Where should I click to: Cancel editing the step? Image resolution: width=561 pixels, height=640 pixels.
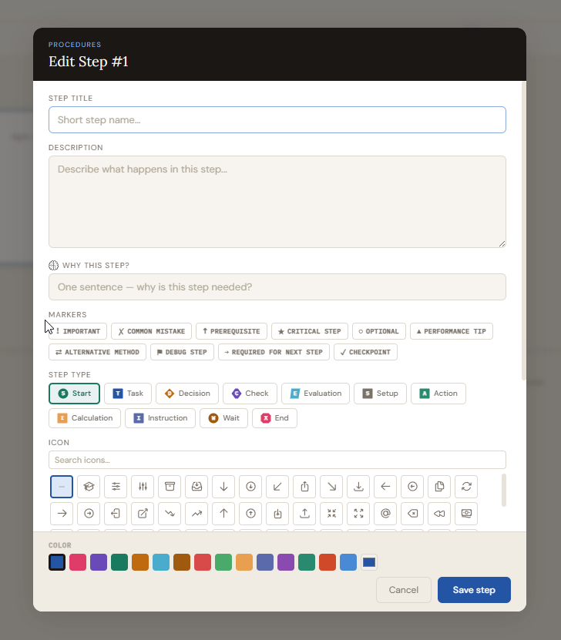pos(404,590)
